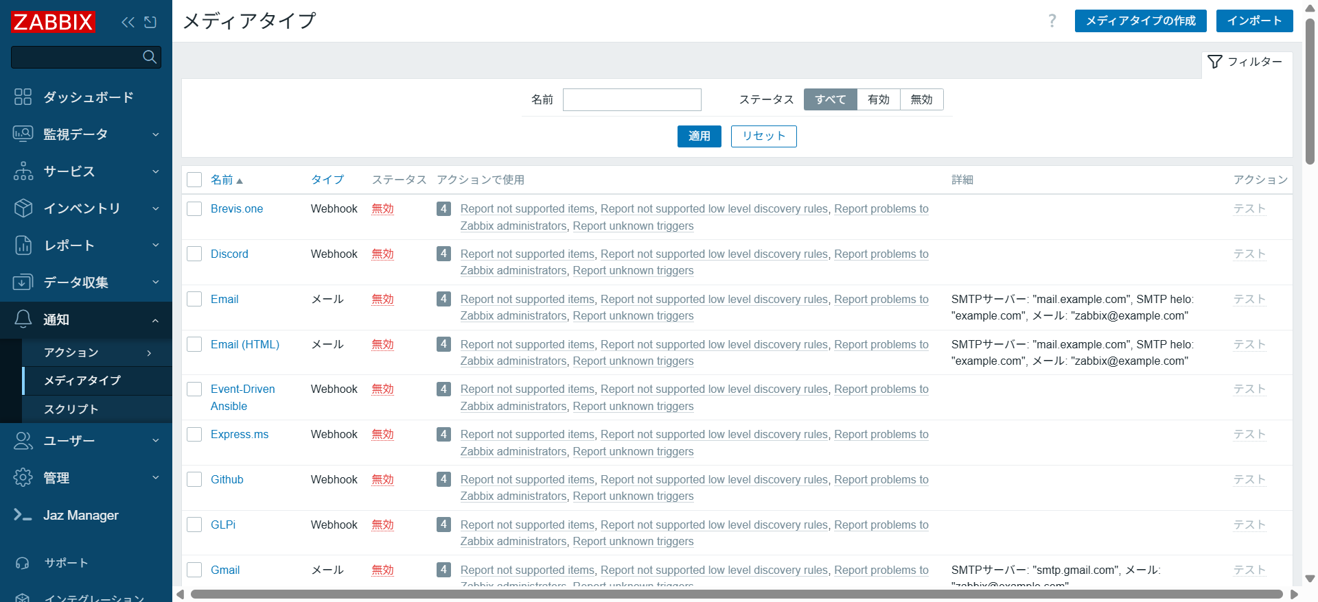Click the メディアタイプの作成 button
This screenshot has height=602, width=1318.
coord(1140,21)
